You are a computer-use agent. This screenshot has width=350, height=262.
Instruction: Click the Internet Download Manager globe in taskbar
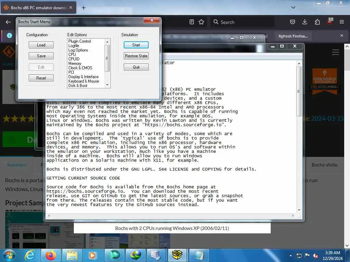tap(135, 255)
